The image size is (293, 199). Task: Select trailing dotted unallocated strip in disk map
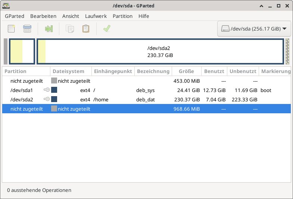(287, 51)
